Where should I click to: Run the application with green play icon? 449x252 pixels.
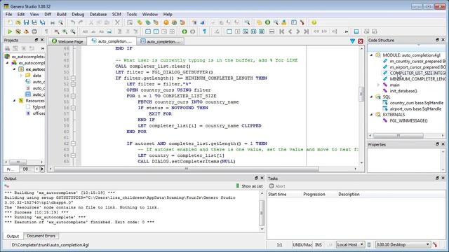click(10, 31)
